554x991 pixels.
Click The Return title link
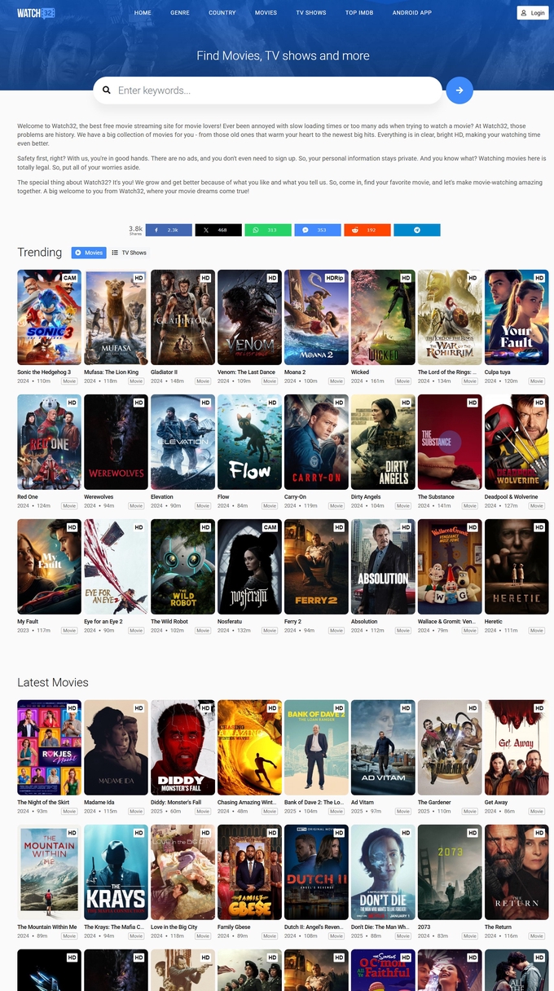[x=499, y=927]
